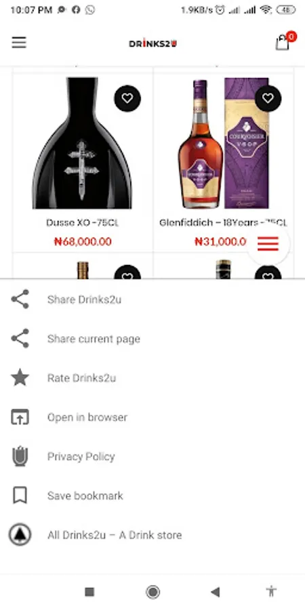
Task: Tap Android back navigation triangle
Action: click(x=215, y=592)
